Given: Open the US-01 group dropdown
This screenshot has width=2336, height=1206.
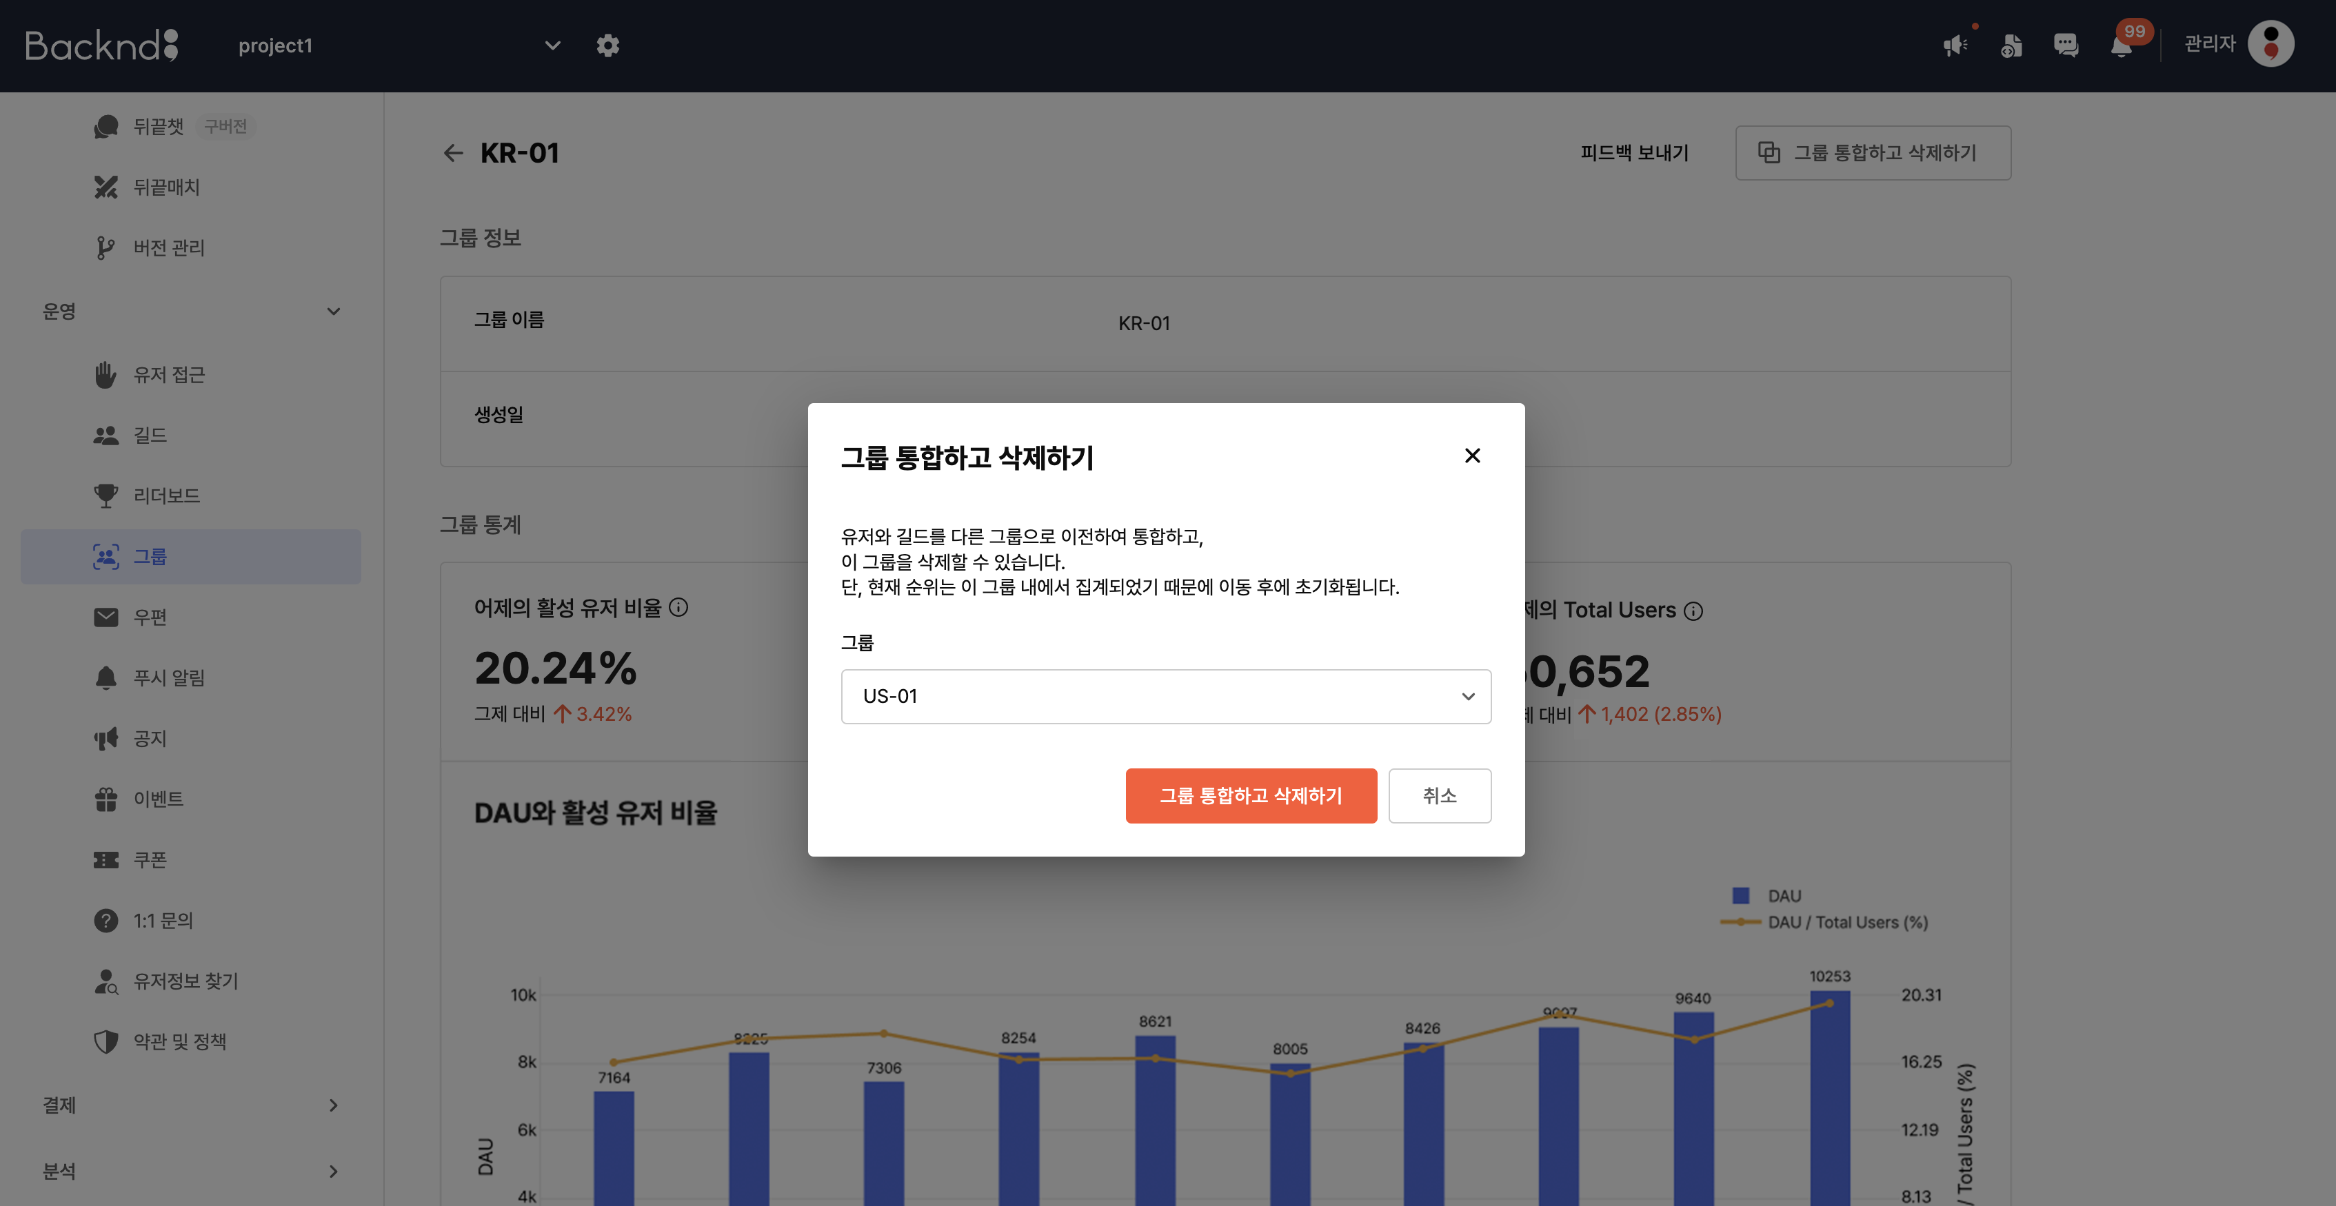Looking at the screenshot, I should pos(1166,696).
